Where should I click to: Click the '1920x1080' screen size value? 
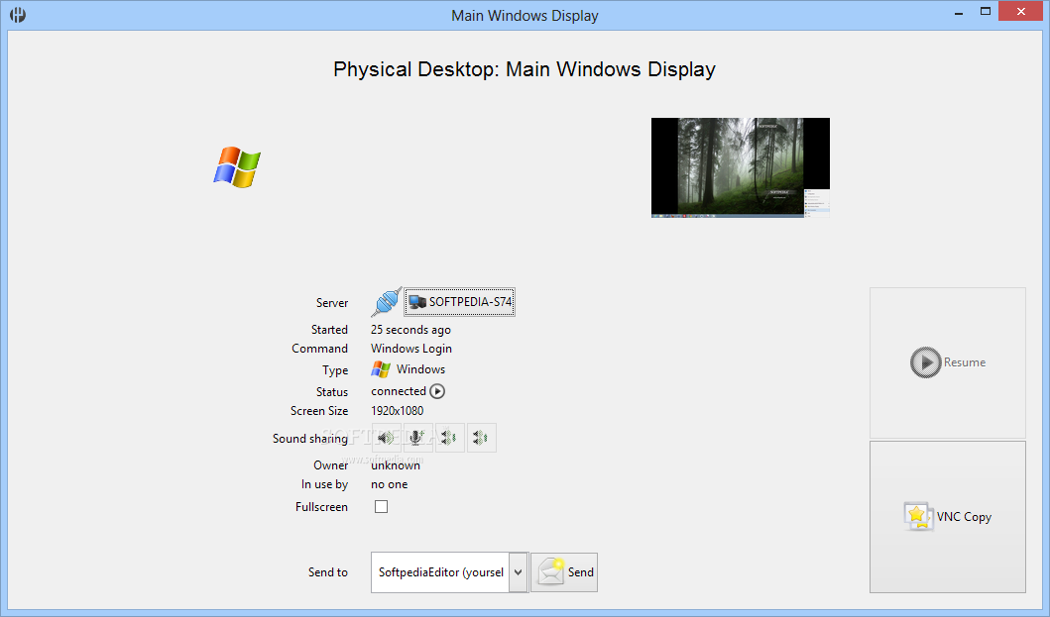(x=398, y=411)
